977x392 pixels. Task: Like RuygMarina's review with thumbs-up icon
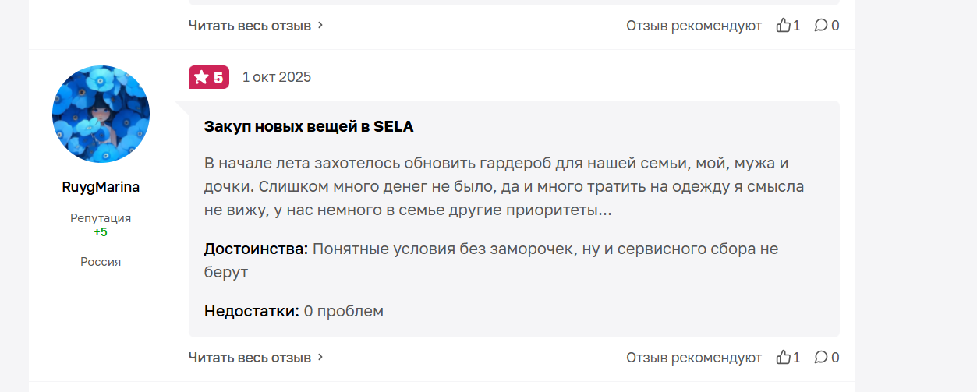(x=784, y=358)
